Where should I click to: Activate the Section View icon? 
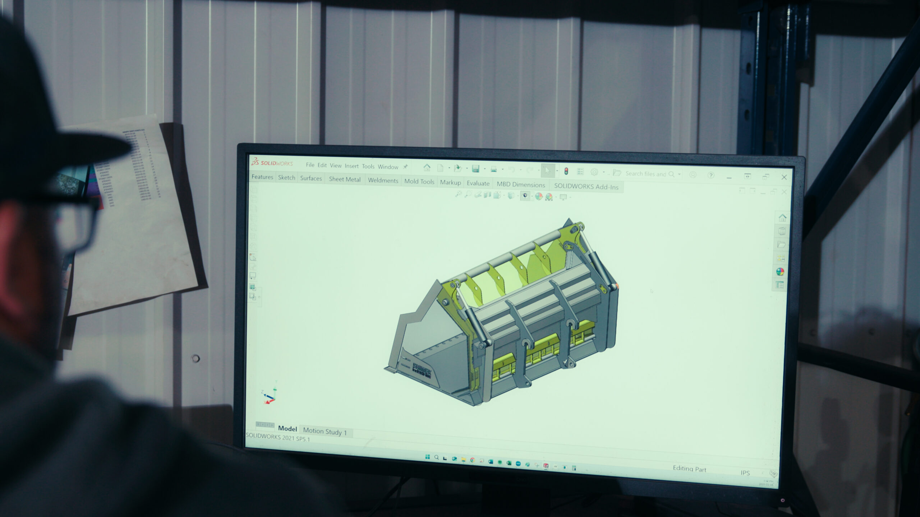point(487,195)
